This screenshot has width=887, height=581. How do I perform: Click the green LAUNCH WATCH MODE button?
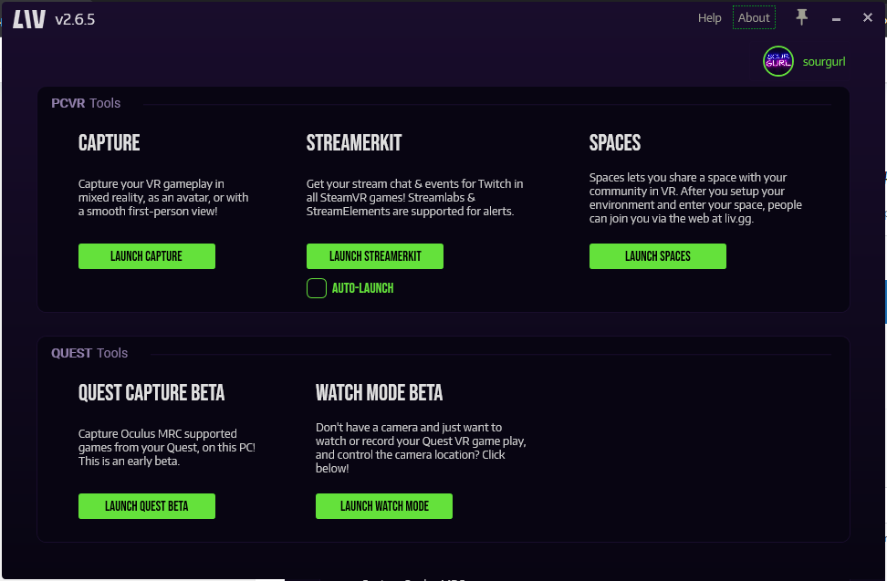[383, 506]
